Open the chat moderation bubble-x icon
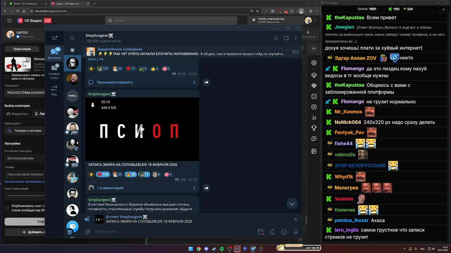Viewport: 451px width, 253px height. pos(314,139)
